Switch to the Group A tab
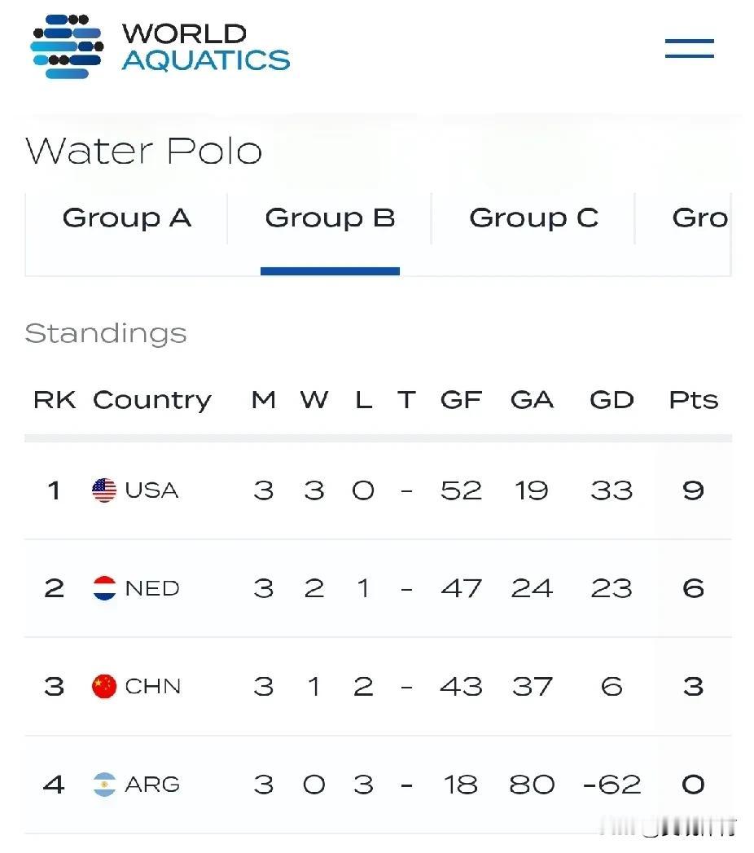Screen dimensions: 754x853 point(127,218)
